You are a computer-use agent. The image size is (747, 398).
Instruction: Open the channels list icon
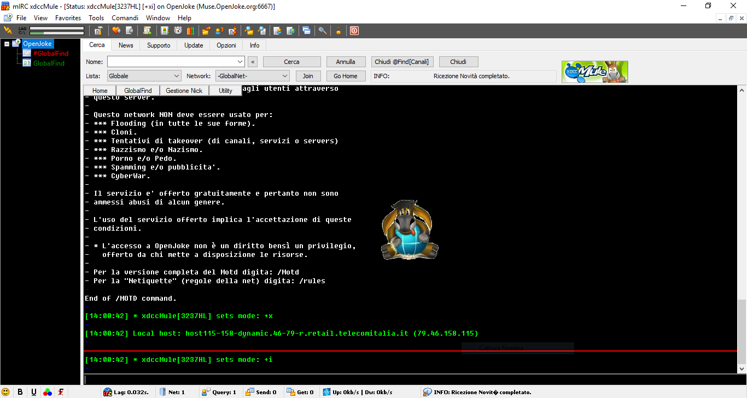[x=130, y=31]
